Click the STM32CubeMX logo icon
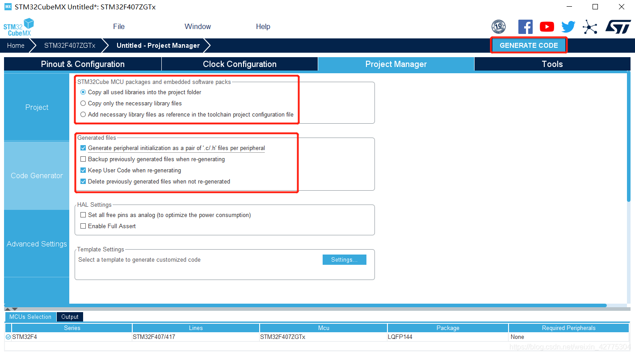This screenshot has width=635, height=355. 19,27
